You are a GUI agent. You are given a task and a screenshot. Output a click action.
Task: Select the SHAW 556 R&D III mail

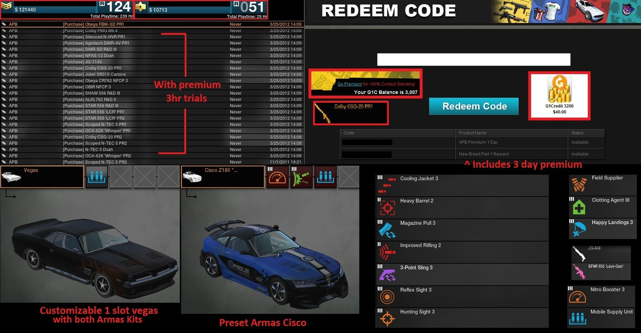tap(152, 93)
